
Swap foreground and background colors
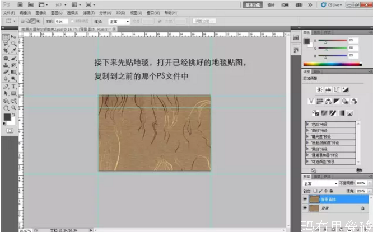click(x=14, y=115)
